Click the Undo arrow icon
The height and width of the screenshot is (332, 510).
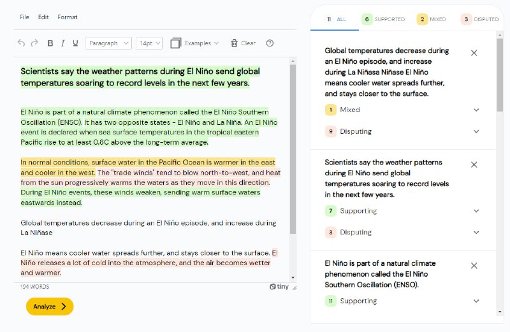pyautogui.click(x=21, y=43)
